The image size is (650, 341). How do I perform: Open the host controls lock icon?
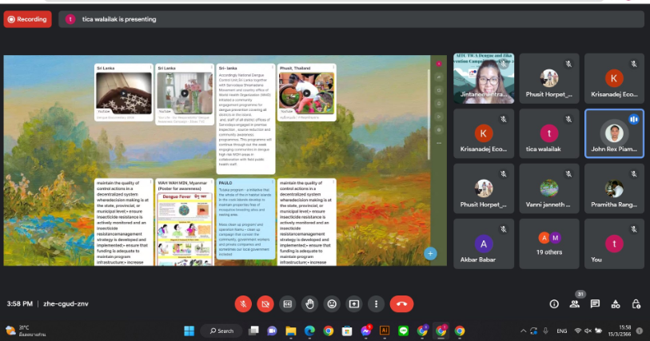[x=636, y=303]
